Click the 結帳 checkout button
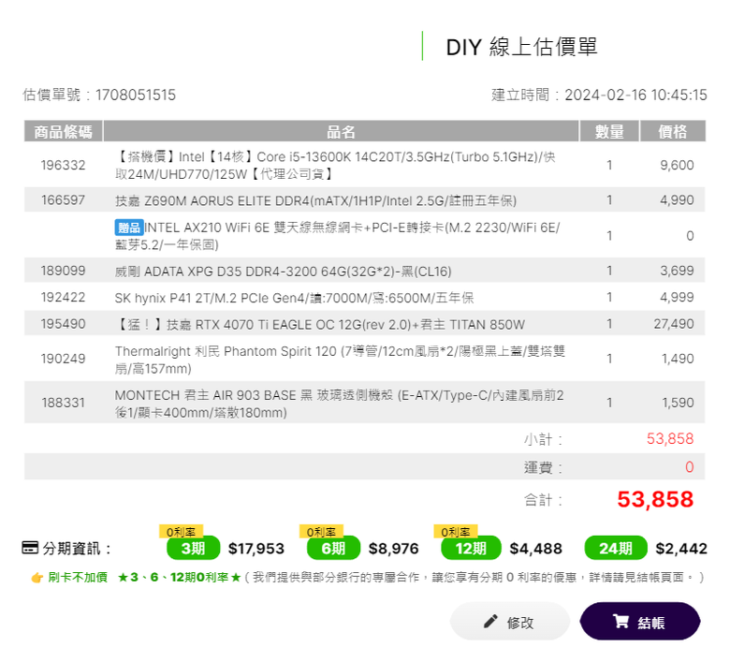The width and height of the screenshot is (730, 662). (639, 621)
